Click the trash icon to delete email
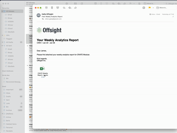 click(x=52, y=8)
